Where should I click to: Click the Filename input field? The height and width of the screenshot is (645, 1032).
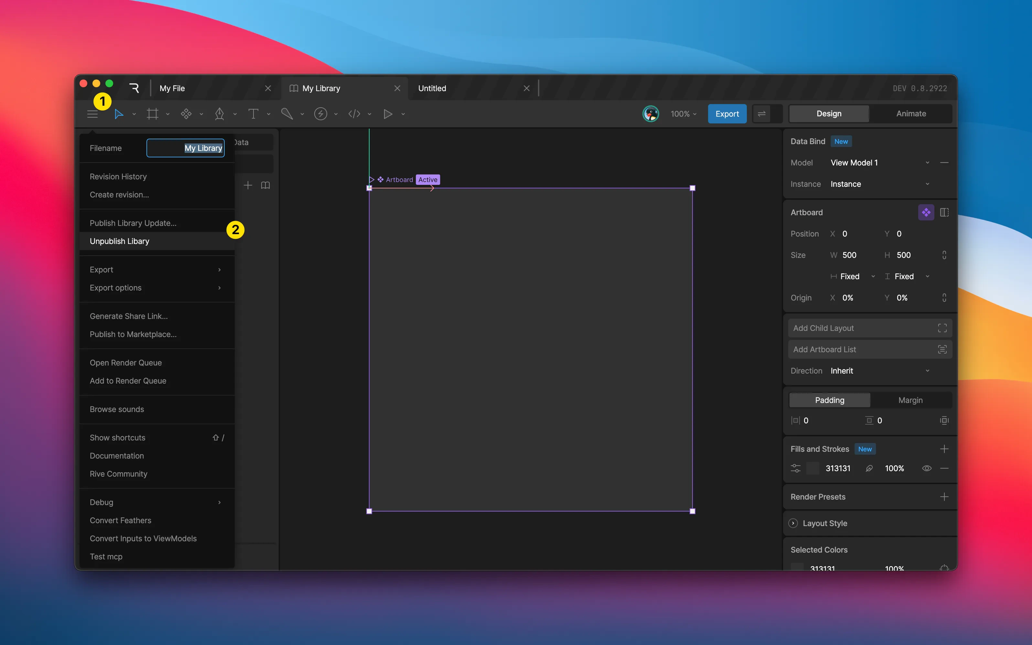[x=185, y=148]
